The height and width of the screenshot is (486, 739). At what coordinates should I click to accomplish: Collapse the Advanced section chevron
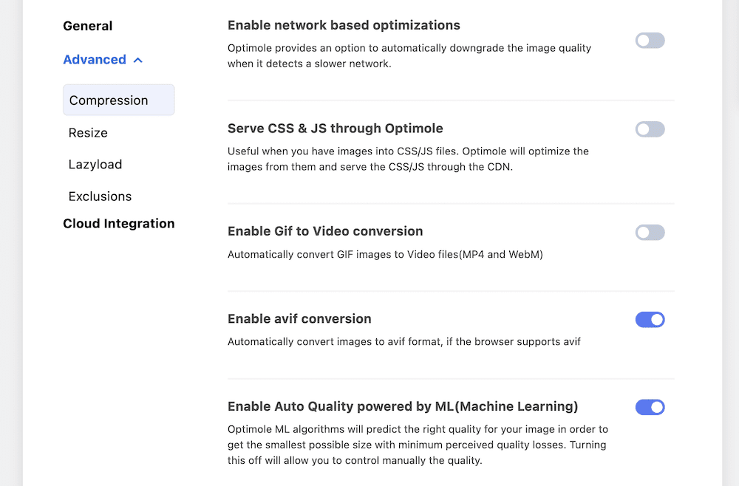point(138,61)
